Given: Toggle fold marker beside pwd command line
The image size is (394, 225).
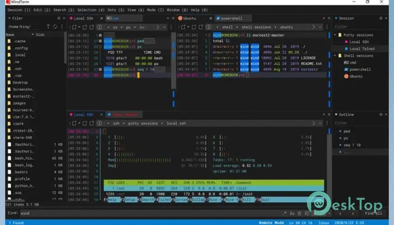Looking at the screenshot, I should pyautogui.click(x=100, y=41).
